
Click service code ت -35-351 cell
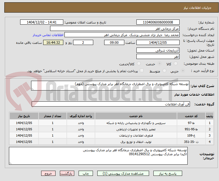(x=191, y=142)
